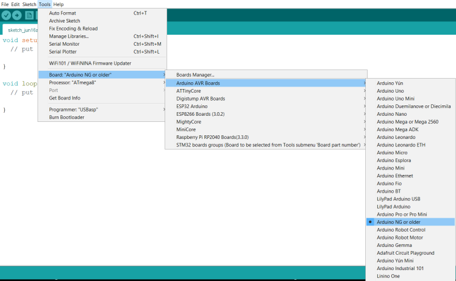
Task: Launch the Serial Plotter
Action: point(102,52)
